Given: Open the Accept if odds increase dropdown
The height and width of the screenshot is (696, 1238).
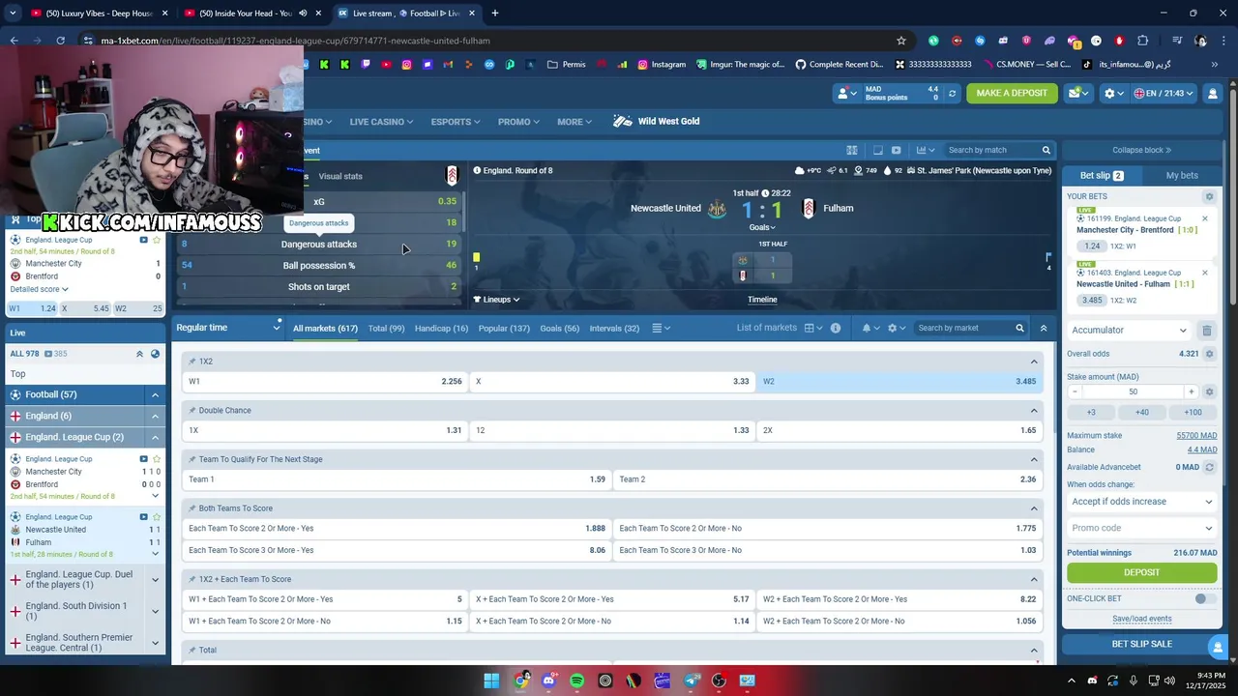Looking at the screenshot, I should 1141,502.
